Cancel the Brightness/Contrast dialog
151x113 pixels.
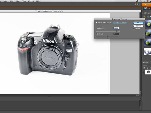point(139,26)
